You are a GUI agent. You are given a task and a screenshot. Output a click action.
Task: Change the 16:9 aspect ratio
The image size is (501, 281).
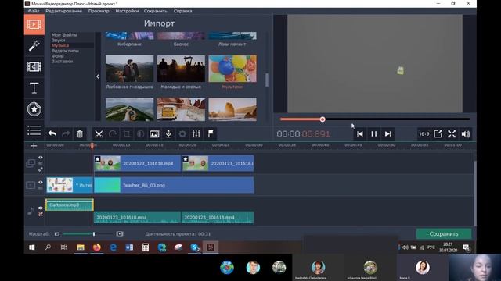pos(424,133)
